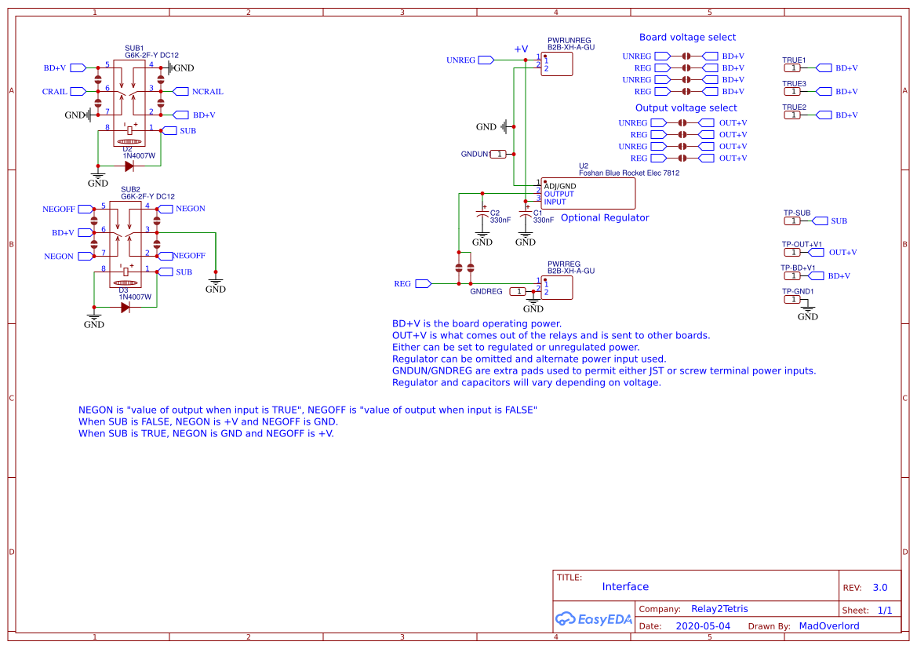Select the NCRAIL net label
Screen dimensions: 917x649
(182, 91)
